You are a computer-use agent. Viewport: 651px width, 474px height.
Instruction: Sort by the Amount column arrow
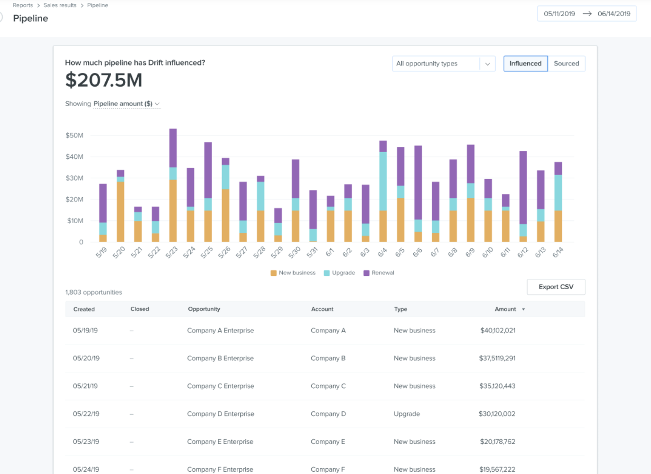coord(523,309)
